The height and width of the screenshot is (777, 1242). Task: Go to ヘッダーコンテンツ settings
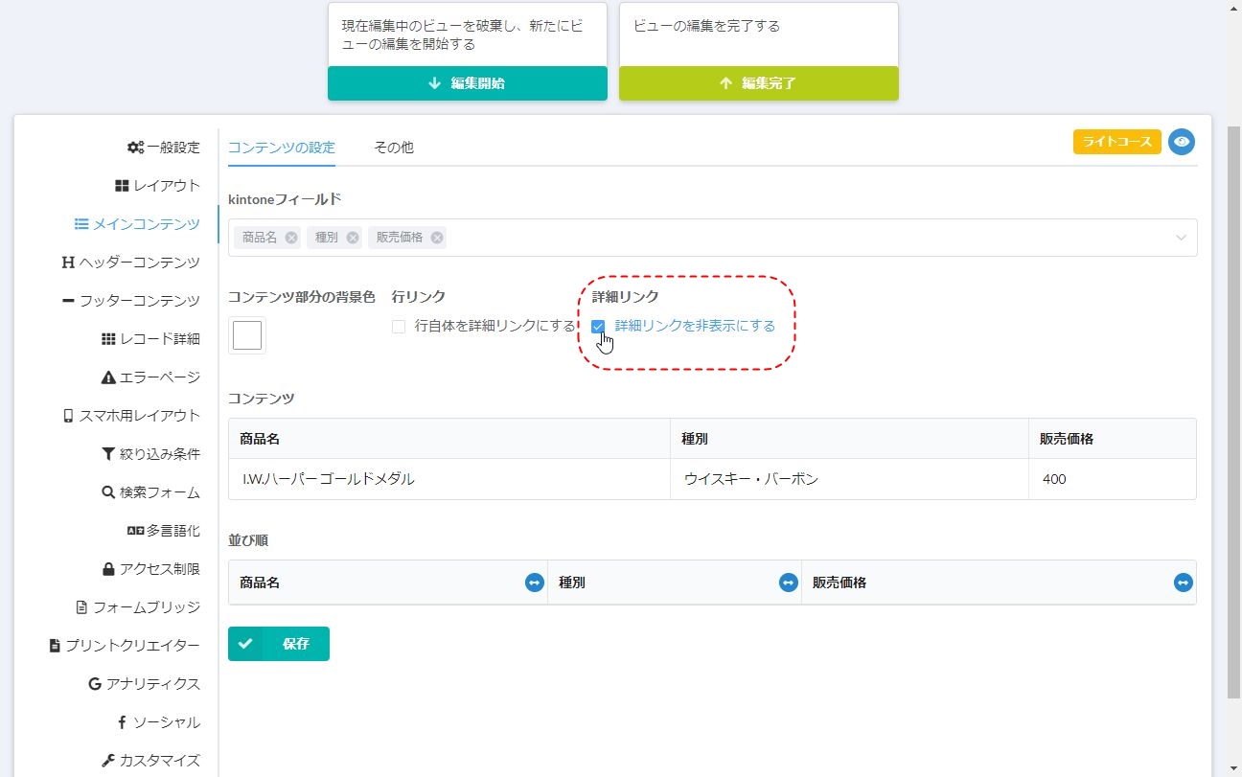130,263
